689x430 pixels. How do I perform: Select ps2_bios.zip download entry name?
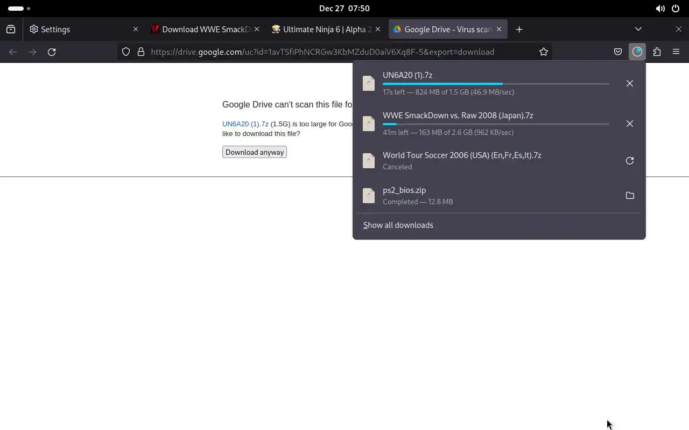coord(404,190)
